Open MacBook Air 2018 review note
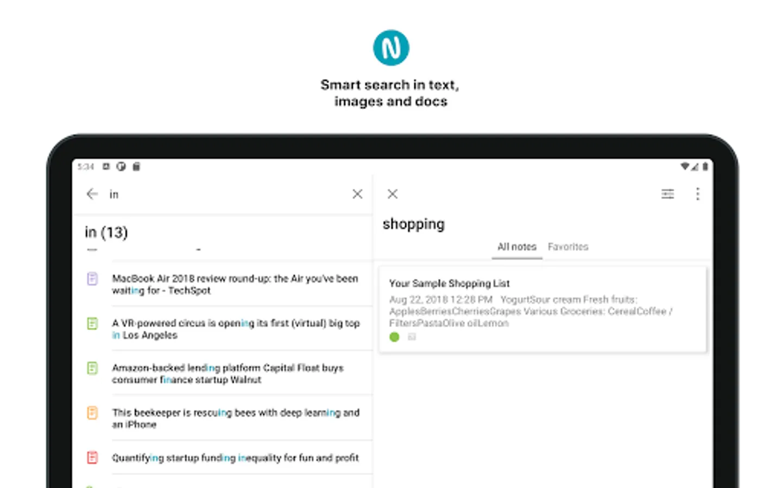Viewport: 782px width, 488px height. (x=235, y=285)
